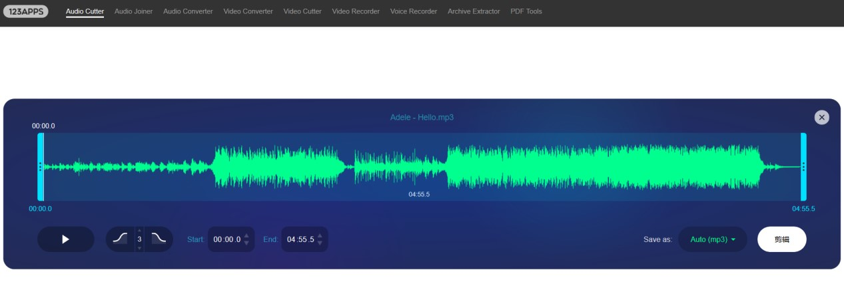The image size is (844, 282).
Task: Click the 123APPS logo
Action: point(25,11)
